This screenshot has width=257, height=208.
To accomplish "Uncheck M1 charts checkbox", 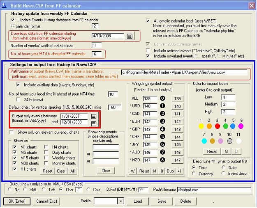I will click(x=14, y=147).
